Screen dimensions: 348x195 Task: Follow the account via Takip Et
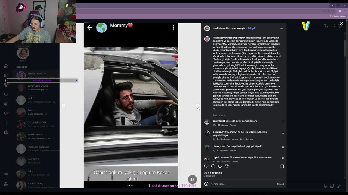tap(252, 28)
